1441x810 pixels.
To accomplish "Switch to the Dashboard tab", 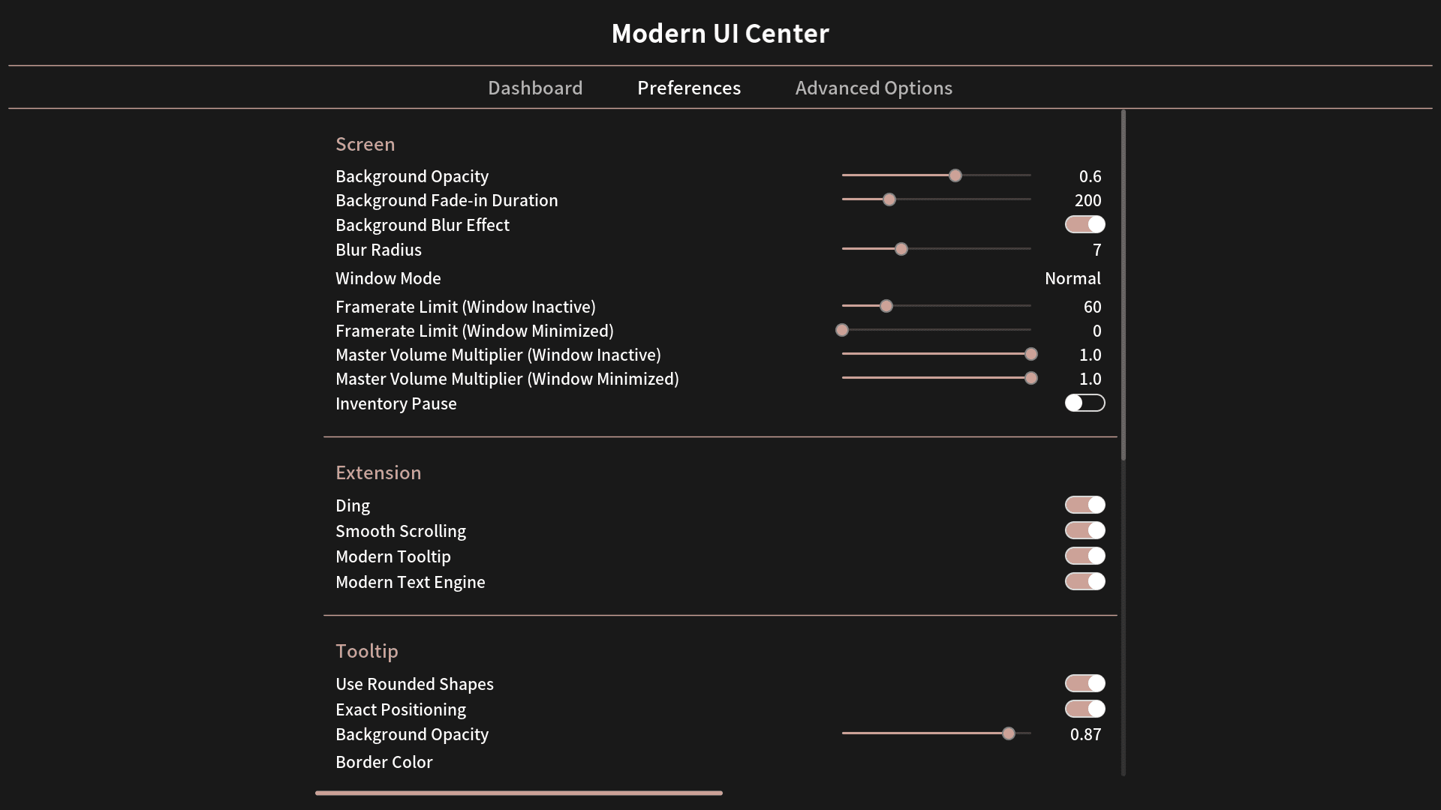I will click(534, 87).
